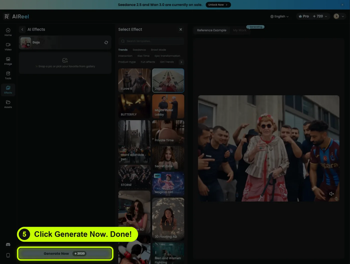Image resolution: width=350 pixels, height=264 pixels.
Task: Open the Discord icon in sidebar
Action: (8, 244)
